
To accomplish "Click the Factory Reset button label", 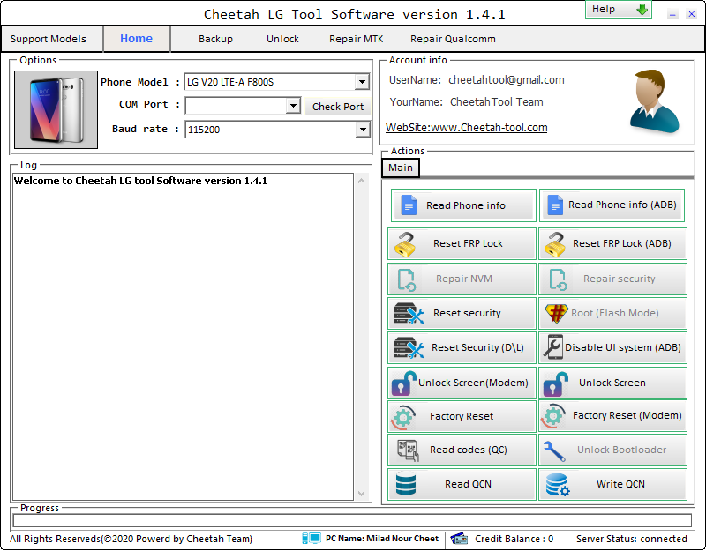I will (x=462, y=416).
